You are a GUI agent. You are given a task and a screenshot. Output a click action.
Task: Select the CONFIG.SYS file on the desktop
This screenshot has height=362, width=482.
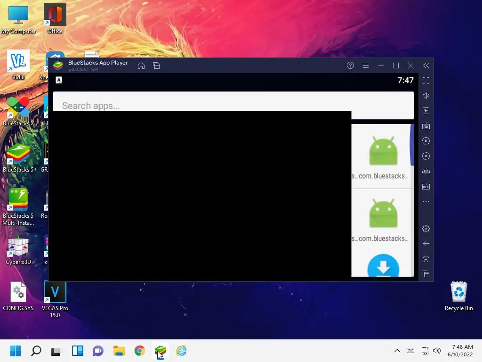pyautogui.click(x=18, y=296)
